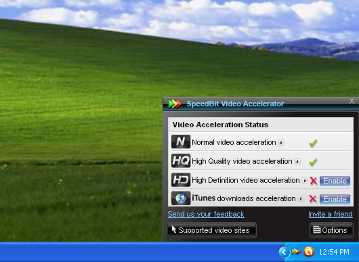The height and width of the screenshot is (262, 359).
Task: Follow the Send us your feedback link
Action: [x=206, y=214]
